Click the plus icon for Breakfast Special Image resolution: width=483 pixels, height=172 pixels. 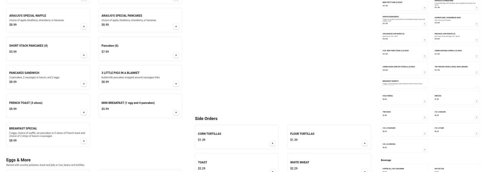click(84, 141)
